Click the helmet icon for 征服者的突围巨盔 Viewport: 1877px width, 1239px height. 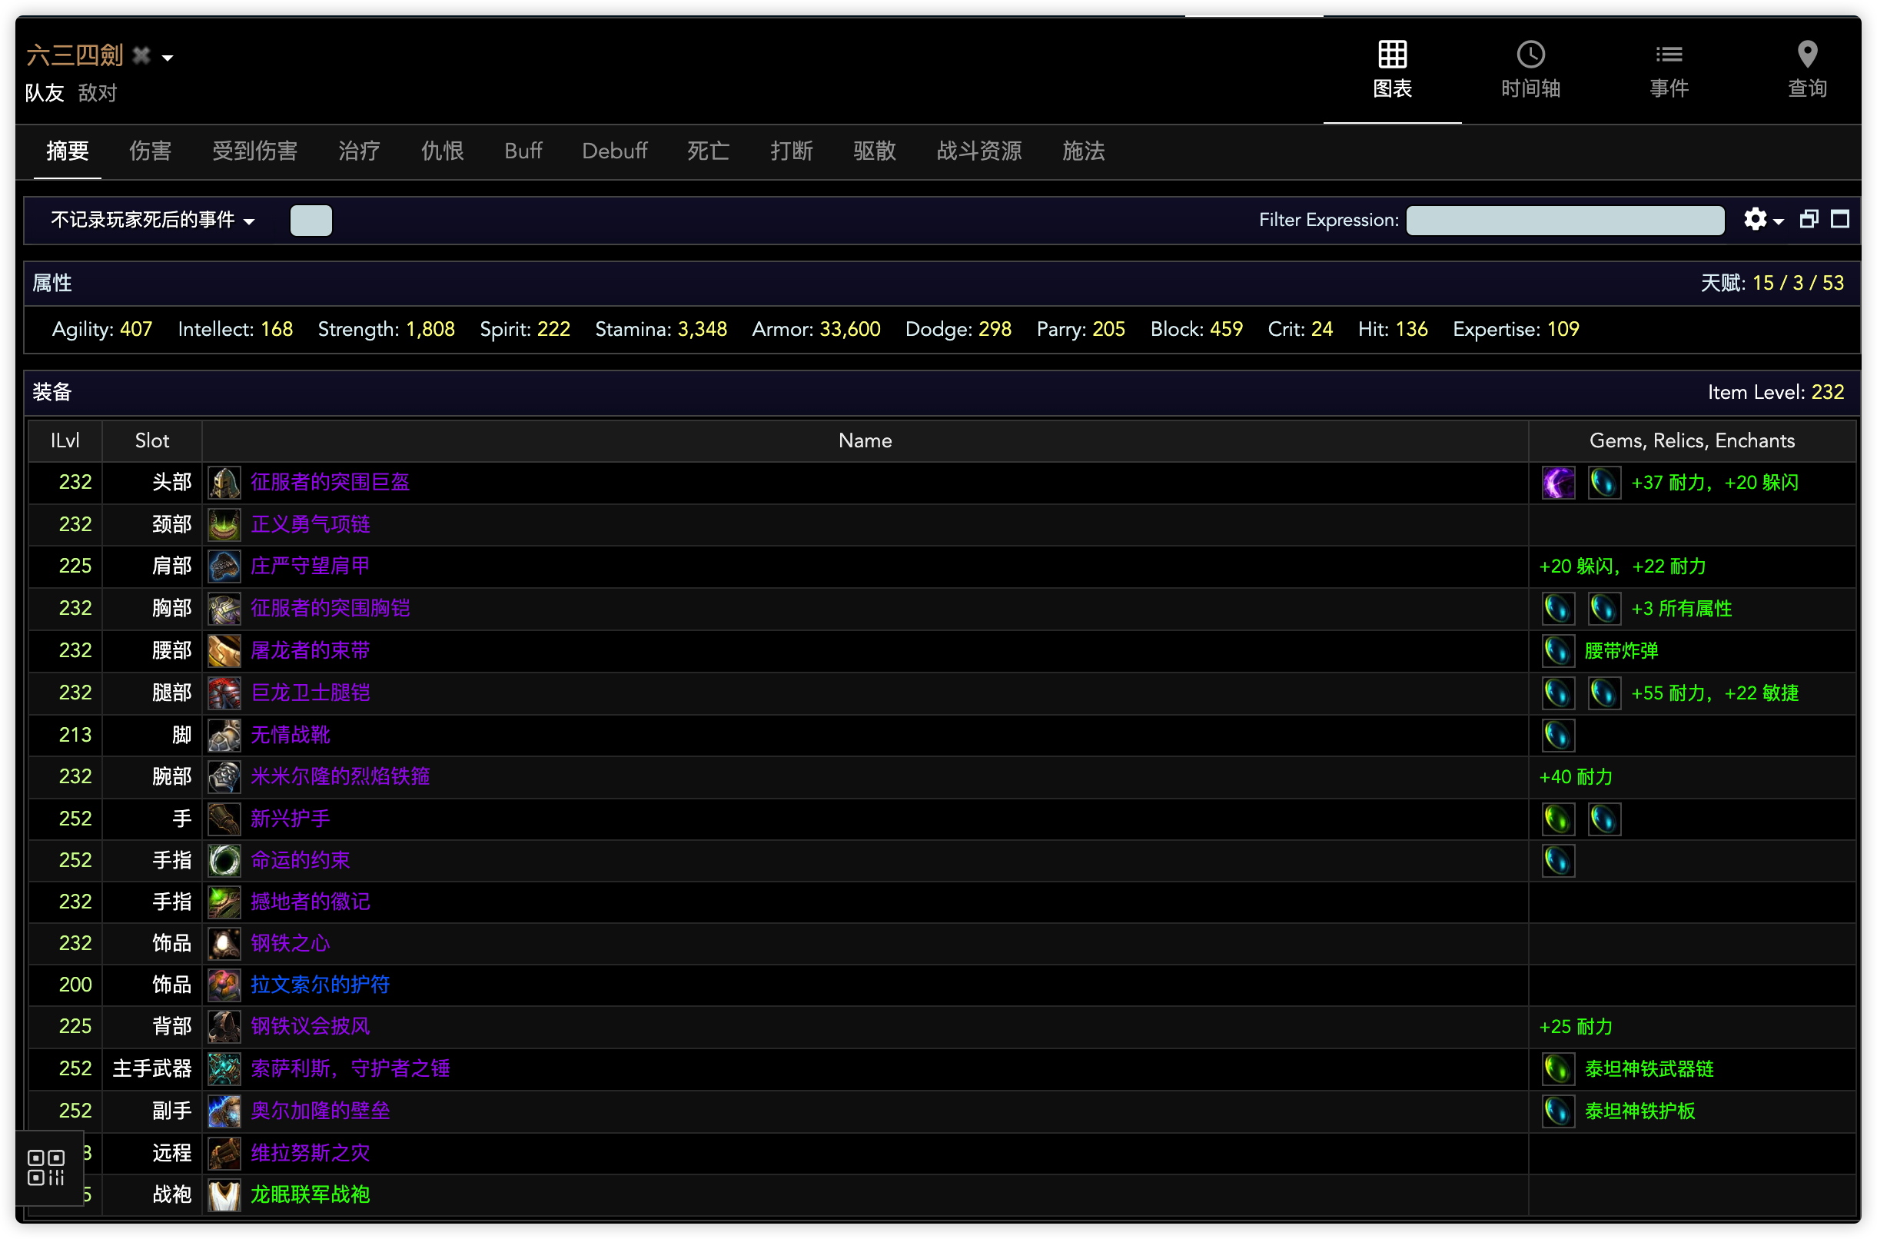(x=224, y=483)
